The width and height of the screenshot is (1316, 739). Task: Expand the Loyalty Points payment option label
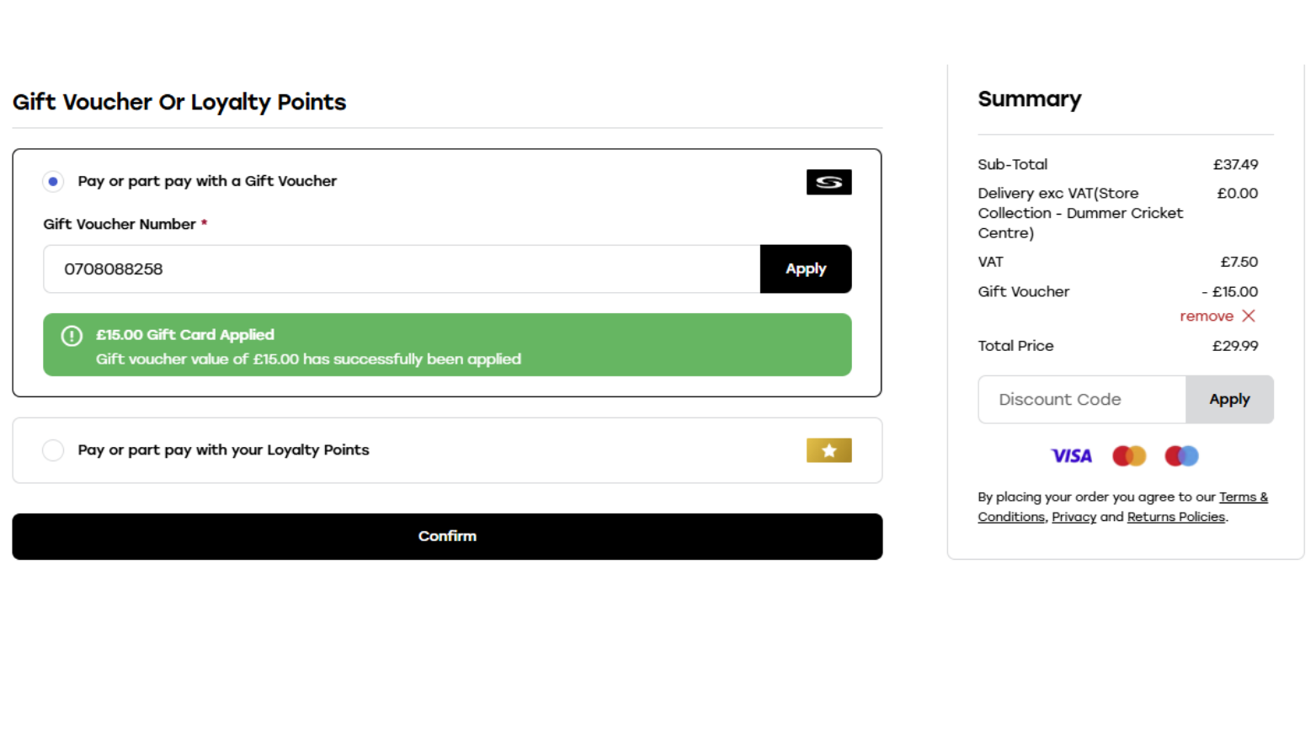tap(223, 450)
